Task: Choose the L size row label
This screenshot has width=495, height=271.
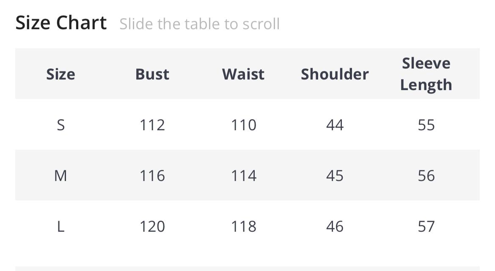Action: (x=60, y=227)
